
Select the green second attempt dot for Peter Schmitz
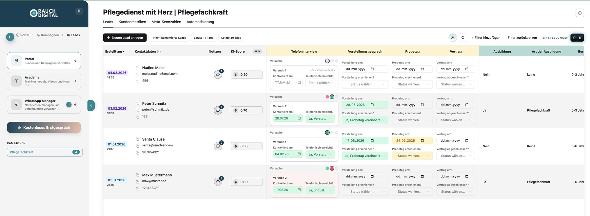(332, 97)
